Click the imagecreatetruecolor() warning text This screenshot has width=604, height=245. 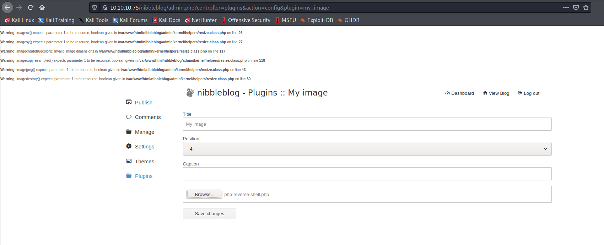(x=113, y=51)
